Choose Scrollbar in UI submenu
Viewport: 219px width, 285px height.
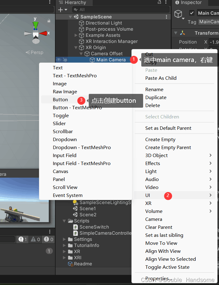pyautogui.click(x=63, y=132)
